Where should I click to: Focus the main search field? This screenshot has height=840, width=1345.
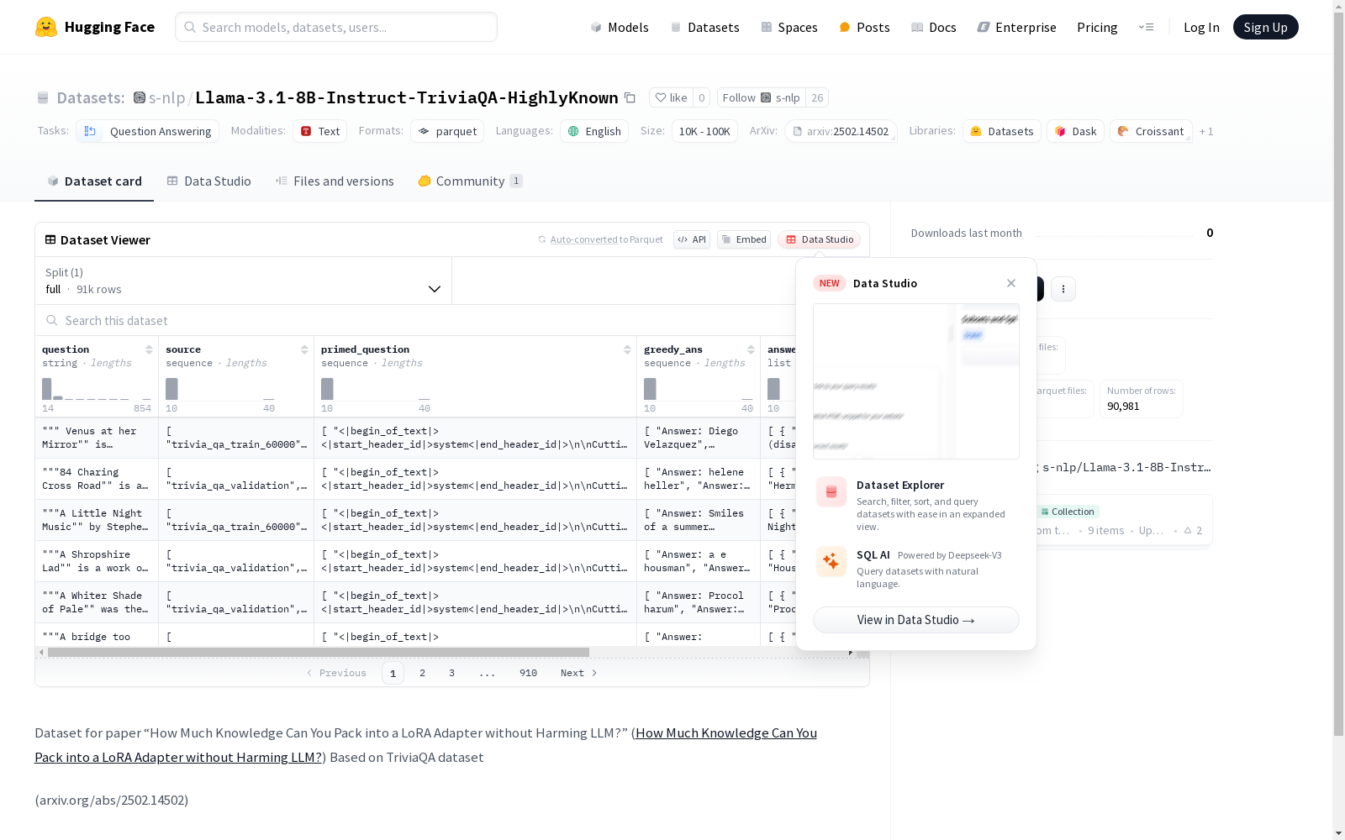pos(336,27)
